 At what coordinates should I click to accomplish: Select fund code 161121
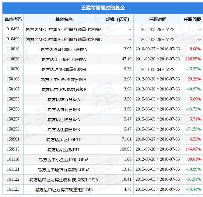pyautogui.click(x=13, y=169)
